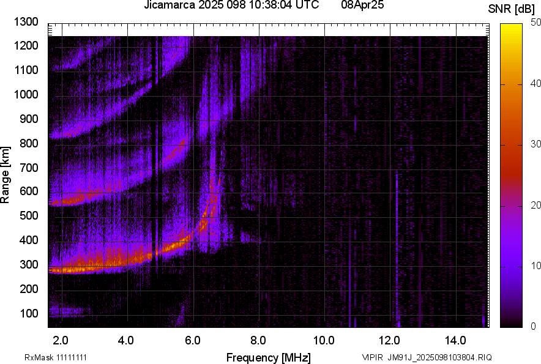The width and height of the screenshot is (541, 364).
Task: Click the 'Frequency [MHz]' axis label
Action: click(269, 357)
